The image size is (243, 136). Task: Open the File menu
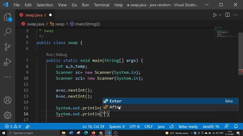[x=16, y=5]
